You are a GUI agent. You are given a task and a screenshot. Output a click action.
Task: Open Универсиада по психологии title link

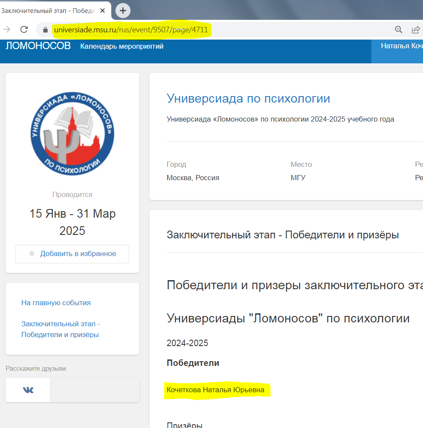click(x=248, y=99)
